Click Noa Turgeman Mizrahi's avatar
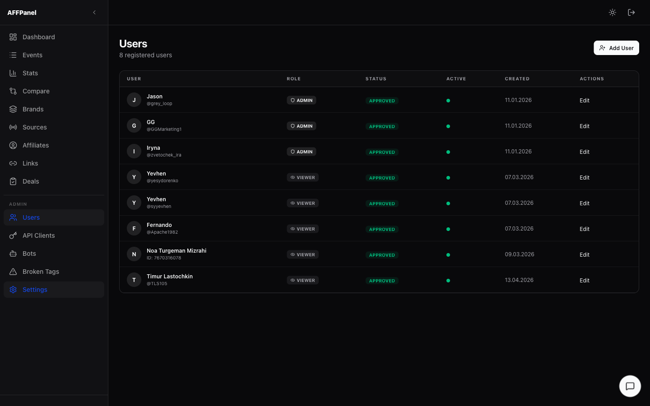Screen dimensions: 650x406 [x=134, y=254]
